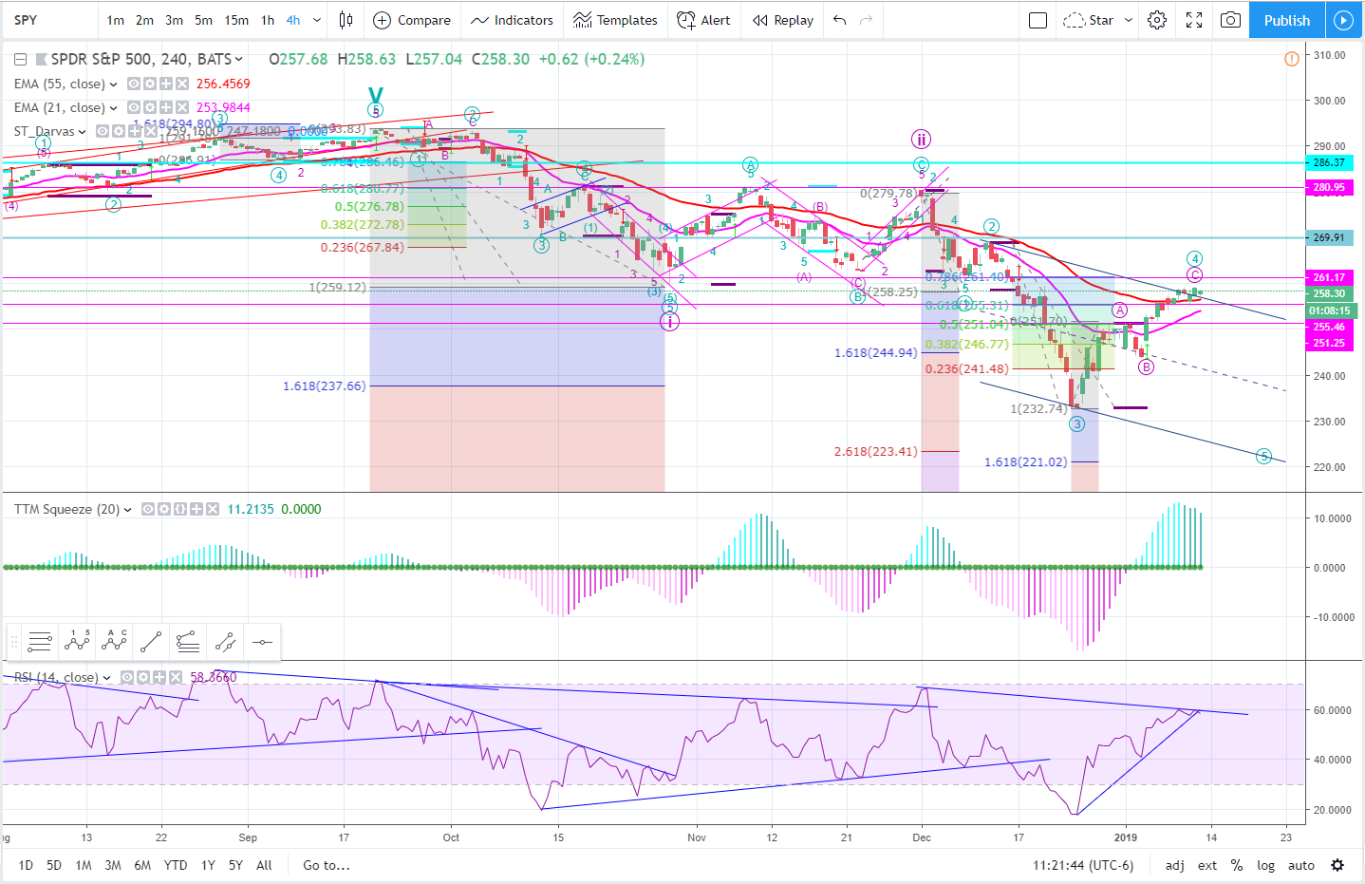Open RSI indicator settings gear
Screen dimensions: 1365x884
(x=143, y=677)
